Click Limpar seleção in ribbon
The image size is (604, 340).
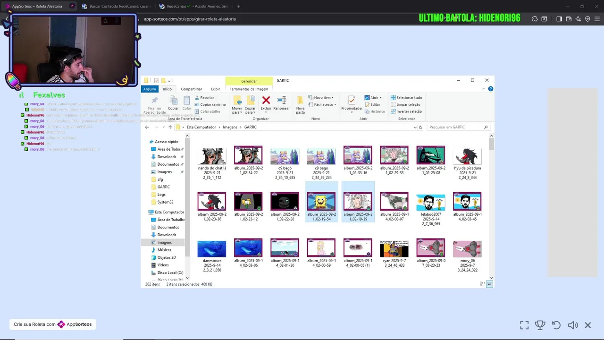(405, 104)
